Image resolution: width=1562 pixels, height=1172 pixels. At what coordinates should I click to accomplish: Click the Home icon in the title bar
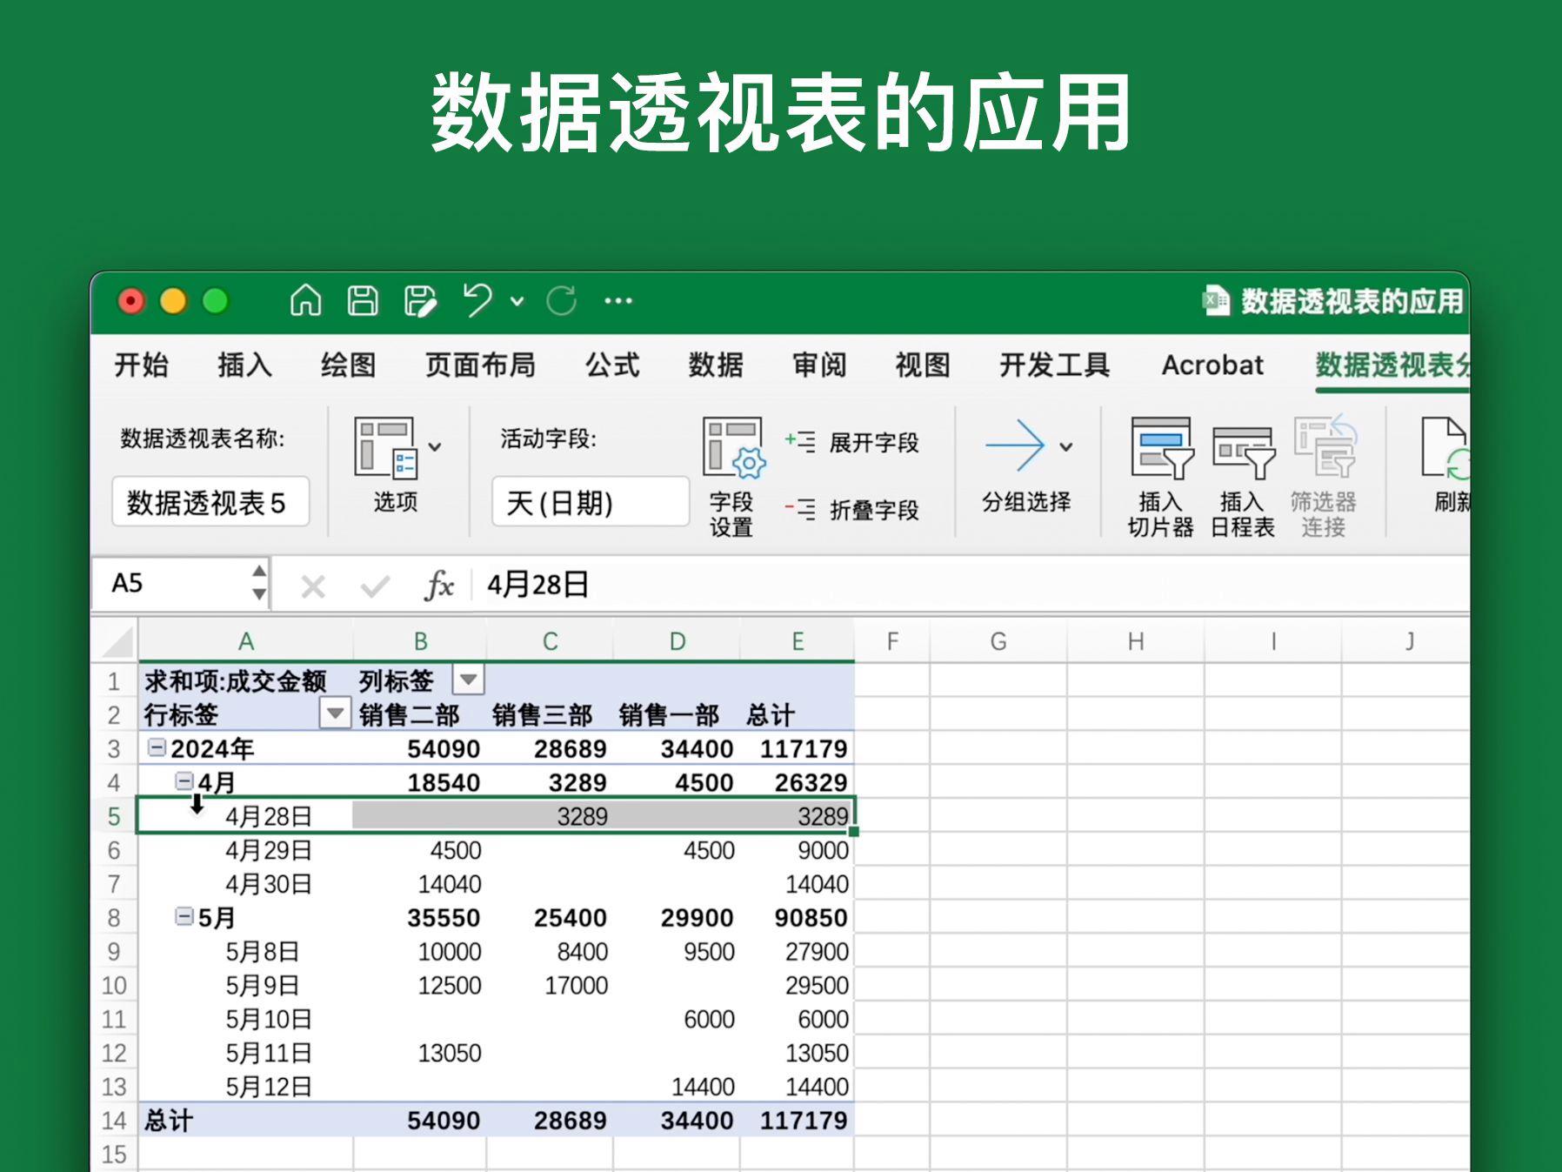pos(305,301)
